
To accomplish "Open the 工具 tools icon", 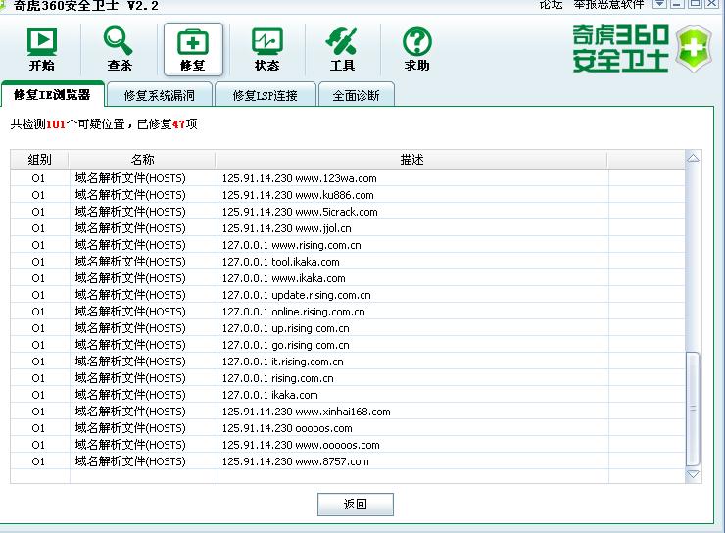I will click(342, 49).
